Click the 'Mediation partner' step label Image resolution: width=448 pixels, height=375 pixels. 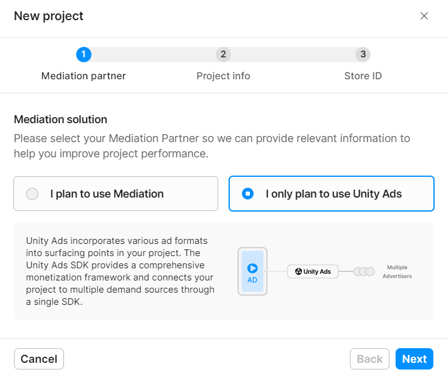pos(84,76)
